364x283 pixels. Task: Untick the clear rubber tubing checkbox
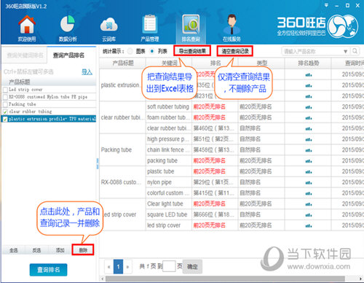(x=5, y=112)
